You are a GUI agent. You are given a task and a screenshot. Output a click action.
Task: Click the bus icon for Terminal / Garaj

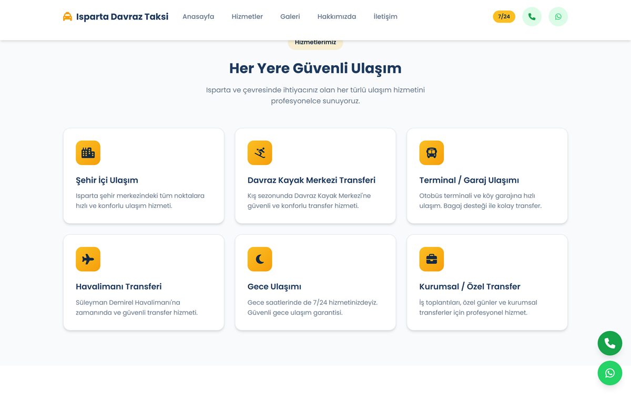click(x=432, y=153)
